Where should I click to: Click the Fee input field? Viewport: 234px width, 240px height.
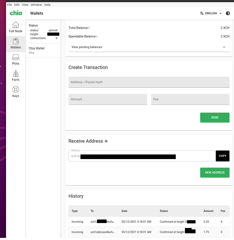point(190,99)
